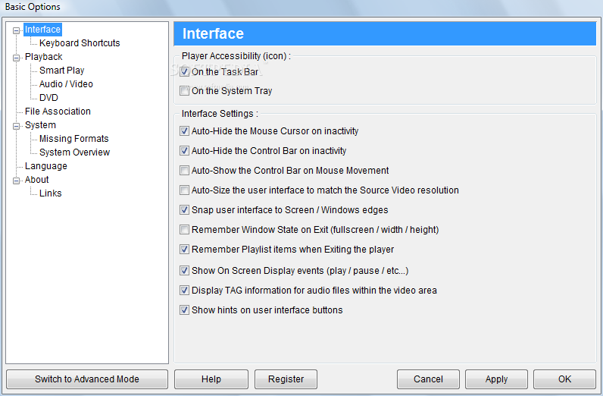Select Missing Formats under System
This screenshot has width=603, height=396.
73,139
